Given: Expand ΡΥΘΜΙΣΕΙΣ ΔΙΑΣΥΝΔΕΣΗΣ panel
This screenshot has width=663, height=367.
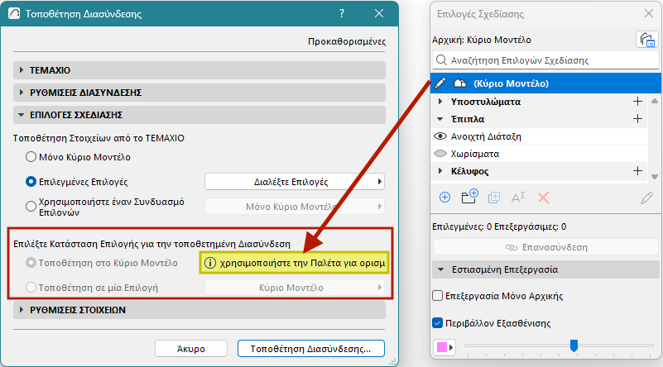Looking at the screenshot, I should pos(199,93).
